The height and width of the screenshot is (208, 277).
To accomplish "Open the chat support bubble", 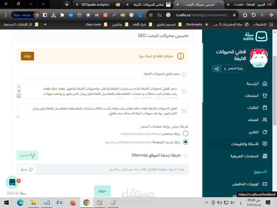I will 12,182.
